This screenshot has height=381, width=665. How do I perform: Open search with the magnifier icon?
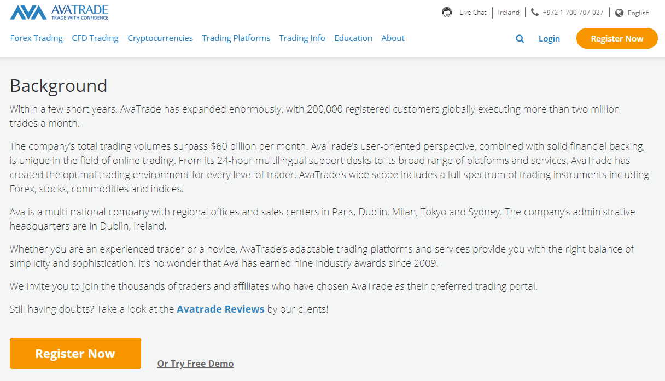click(x=520, y=39)
